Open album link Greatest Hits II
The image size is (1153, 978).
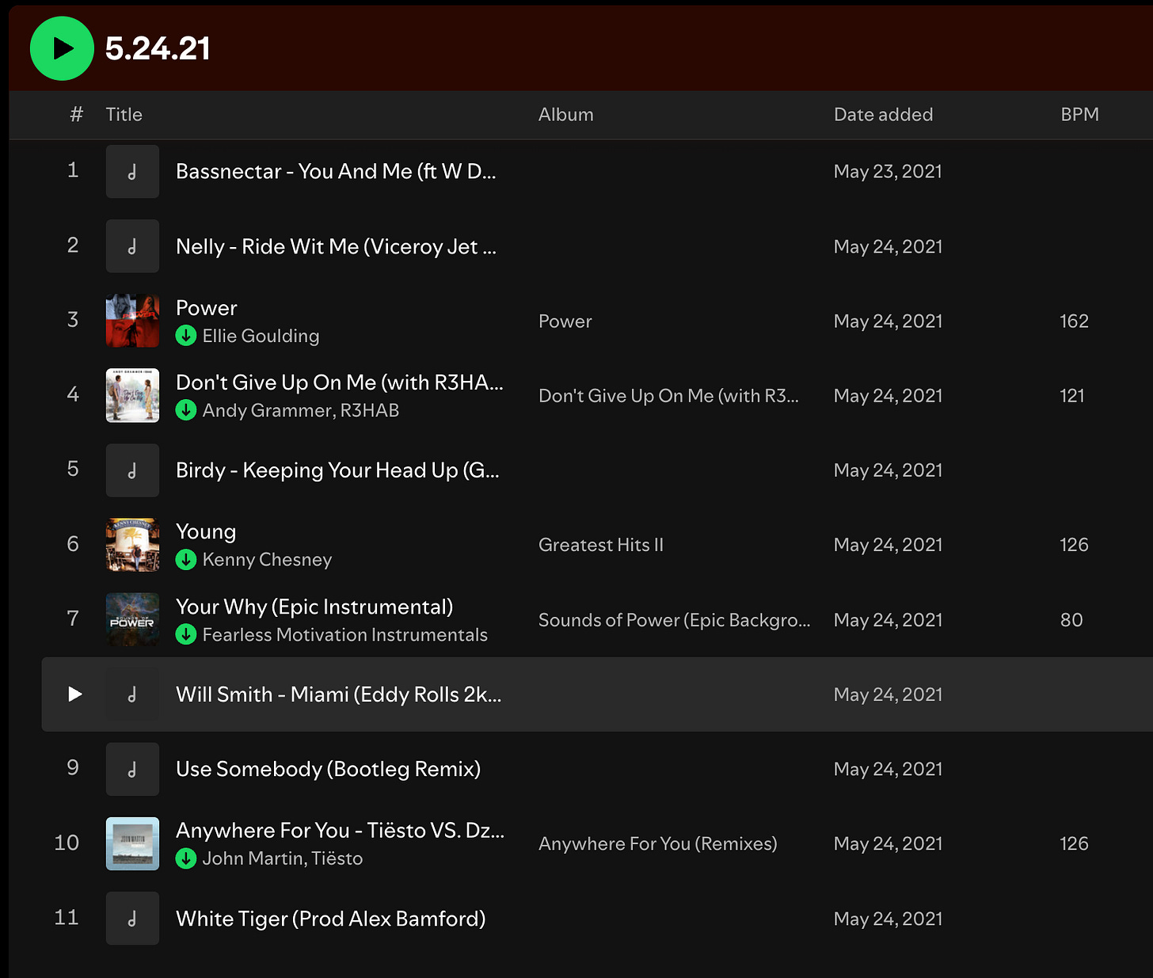pyautogui.click(x=601, y=545)
